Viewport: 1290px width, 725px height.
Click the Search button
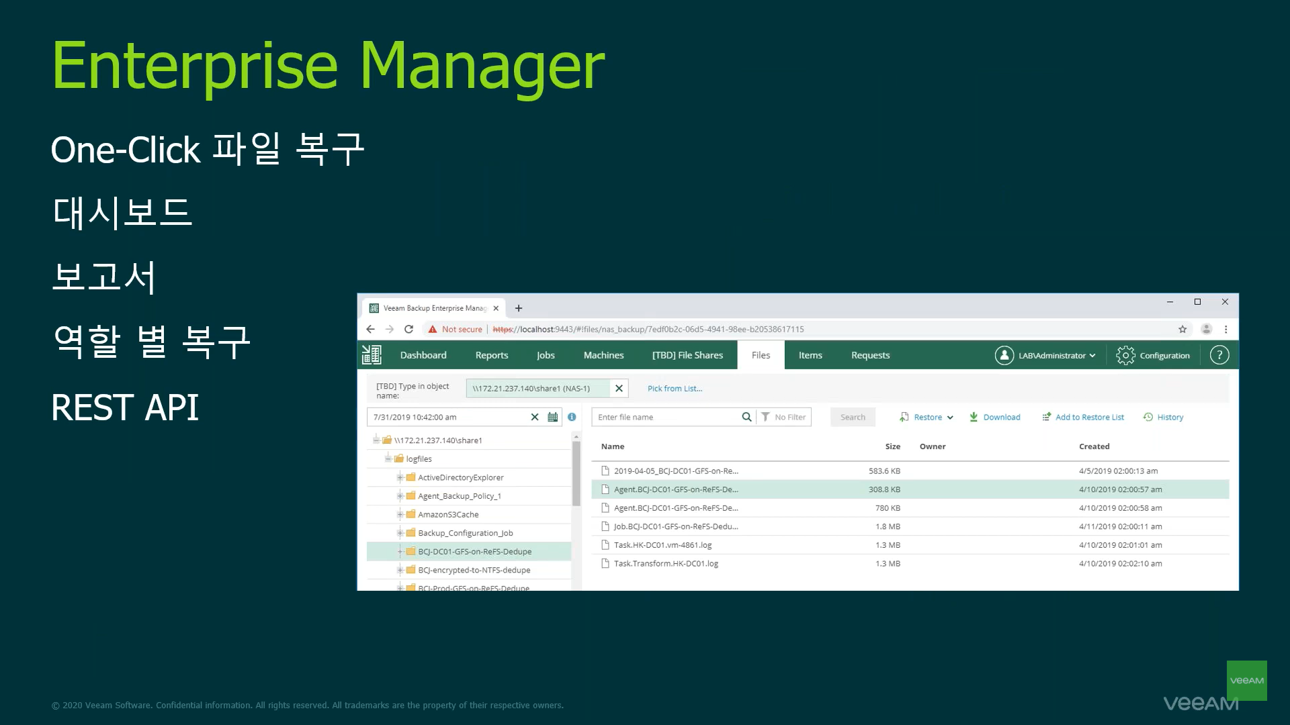pyautogui.click(x=853, y=417)
